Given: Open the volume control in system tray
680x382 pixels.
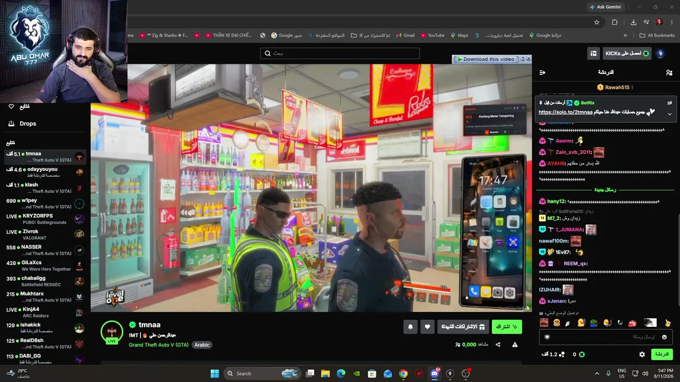Looking at the screenshot, I should (645, 374).
